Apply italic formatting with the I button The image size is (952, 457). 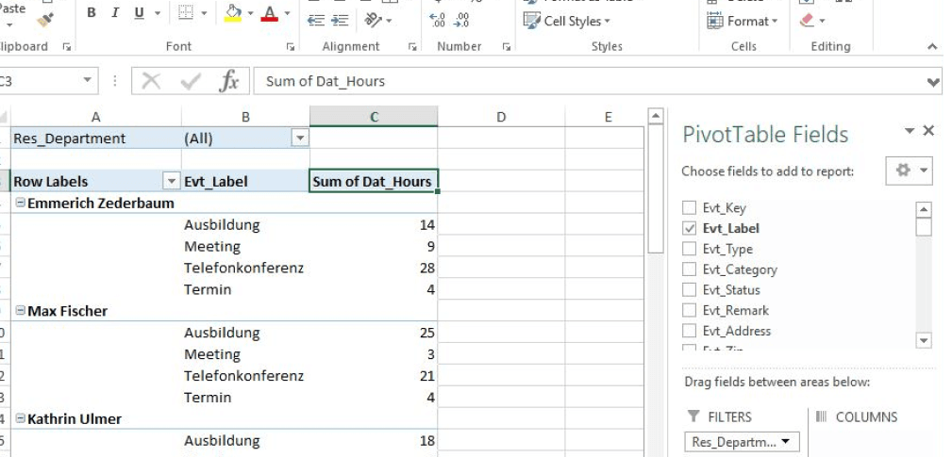(115, 13)
